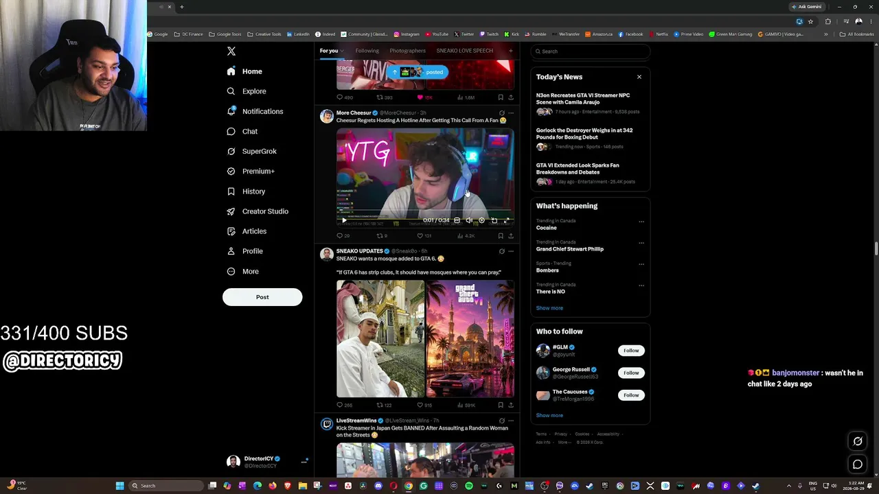Click the X search field
Screen dimensions: 879x494
coord(591,51)
